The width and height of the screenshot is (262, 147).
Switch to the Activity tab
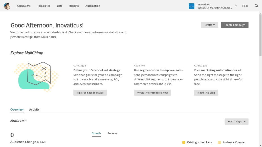(34, 109)
